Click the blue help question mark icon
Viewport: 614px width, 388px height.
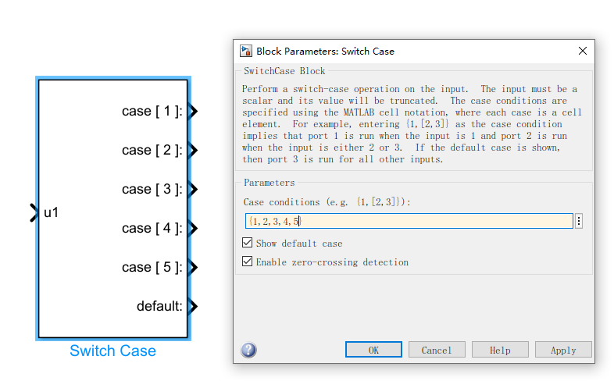click(248, 350)
